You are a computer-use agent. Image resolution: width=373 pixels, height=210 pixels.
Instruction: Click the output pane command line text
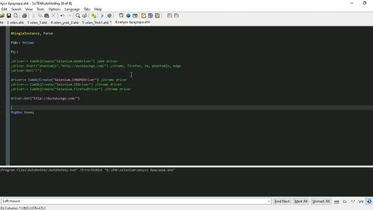(87, 170)
